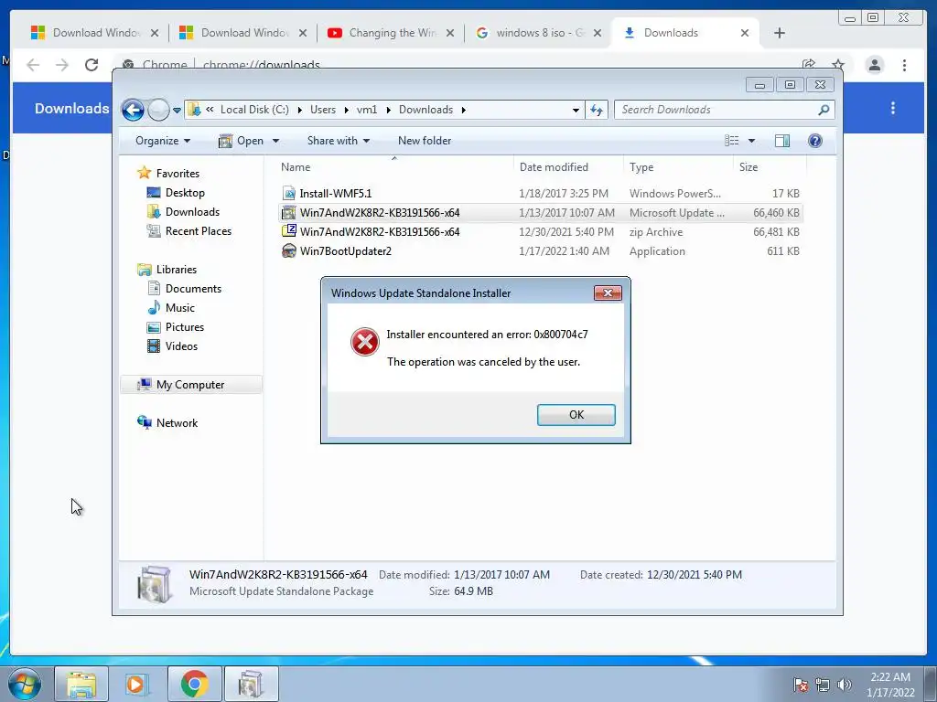
Task: Refresh the Downloads folder view
Action: point(597,110)
